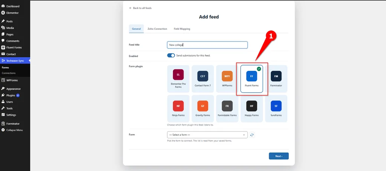Choose the Forminator plugin card
Viewport: 386px width, 171px height.
click(276, 79)
